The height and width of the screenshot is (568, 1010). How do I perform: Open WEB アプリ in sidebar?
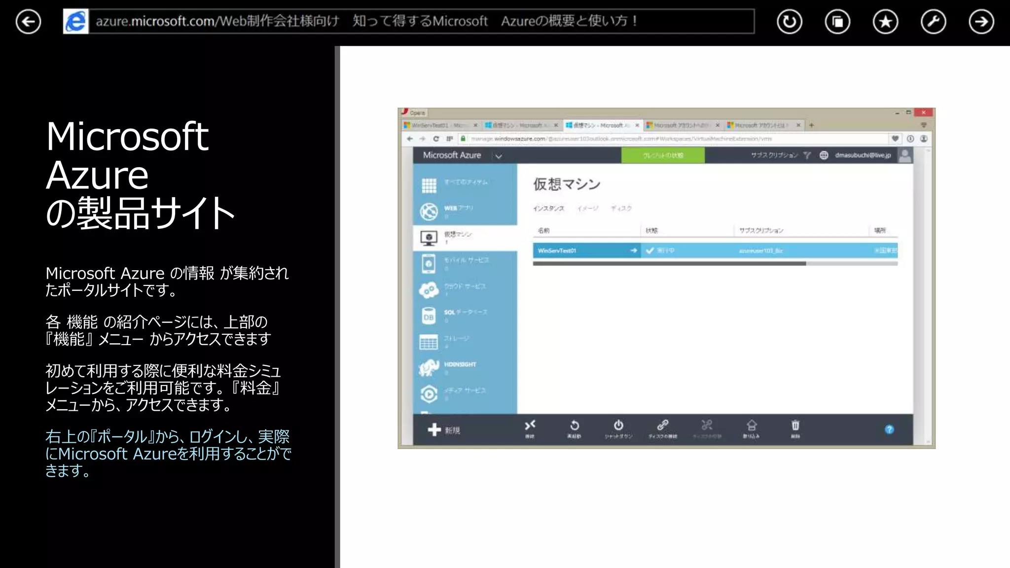(465, 211)
